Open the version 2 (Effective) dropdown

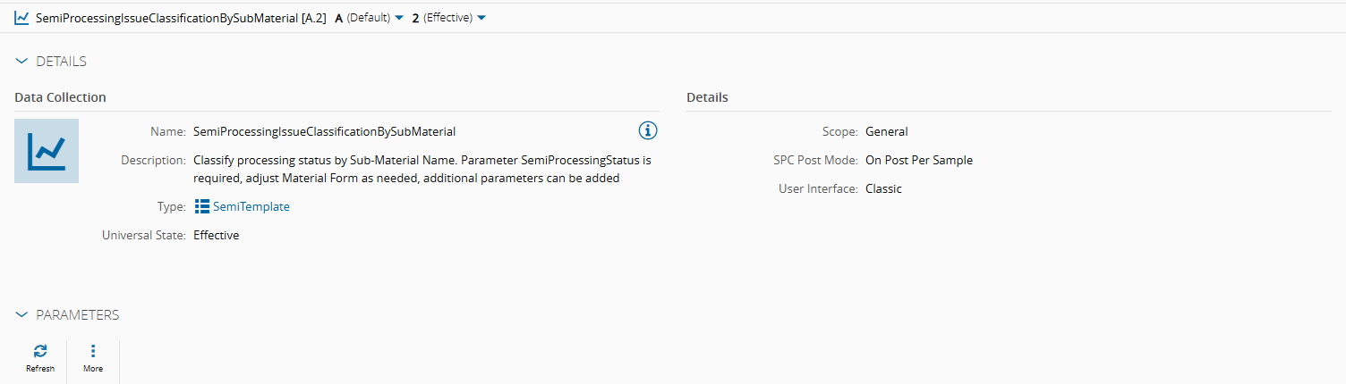click(x=449, y=18)
